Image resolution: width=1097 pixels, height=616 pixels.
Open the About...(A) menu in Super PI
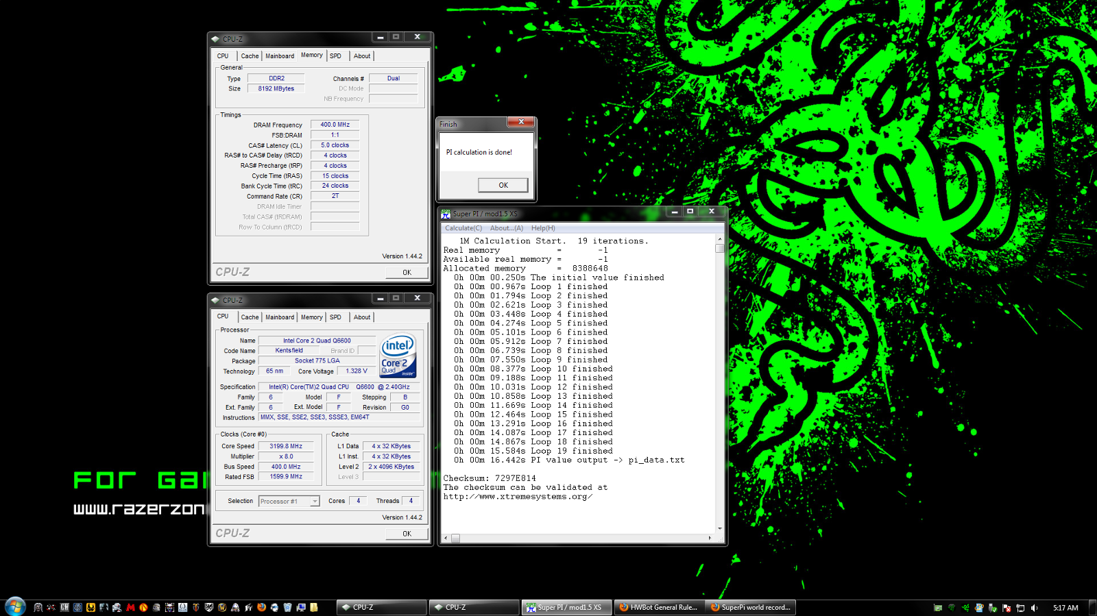click(x=507, y=228)
